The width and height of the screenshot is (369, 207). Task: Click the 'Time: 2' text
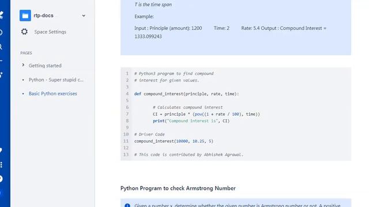tap(221, 28)
